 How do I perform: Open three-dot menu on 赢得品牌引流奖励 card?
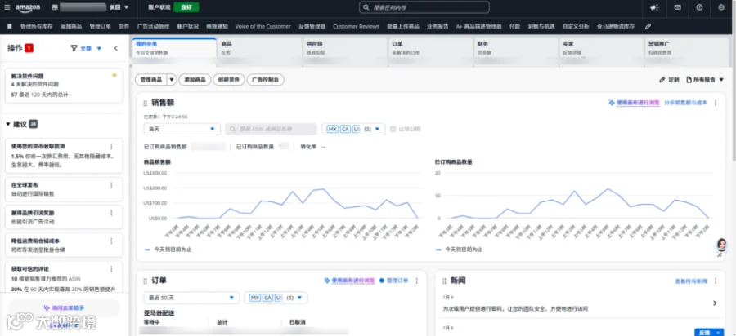click(111, 213)
